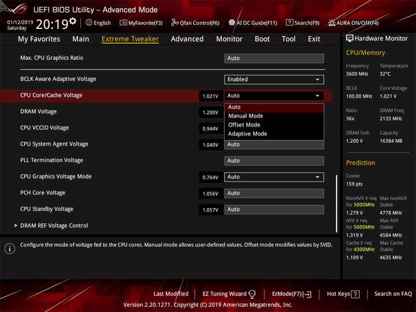The height and width of the screenshot is (312, 416).
Task: Select the DRAM Voltage row label
Action: click(39, 112)
